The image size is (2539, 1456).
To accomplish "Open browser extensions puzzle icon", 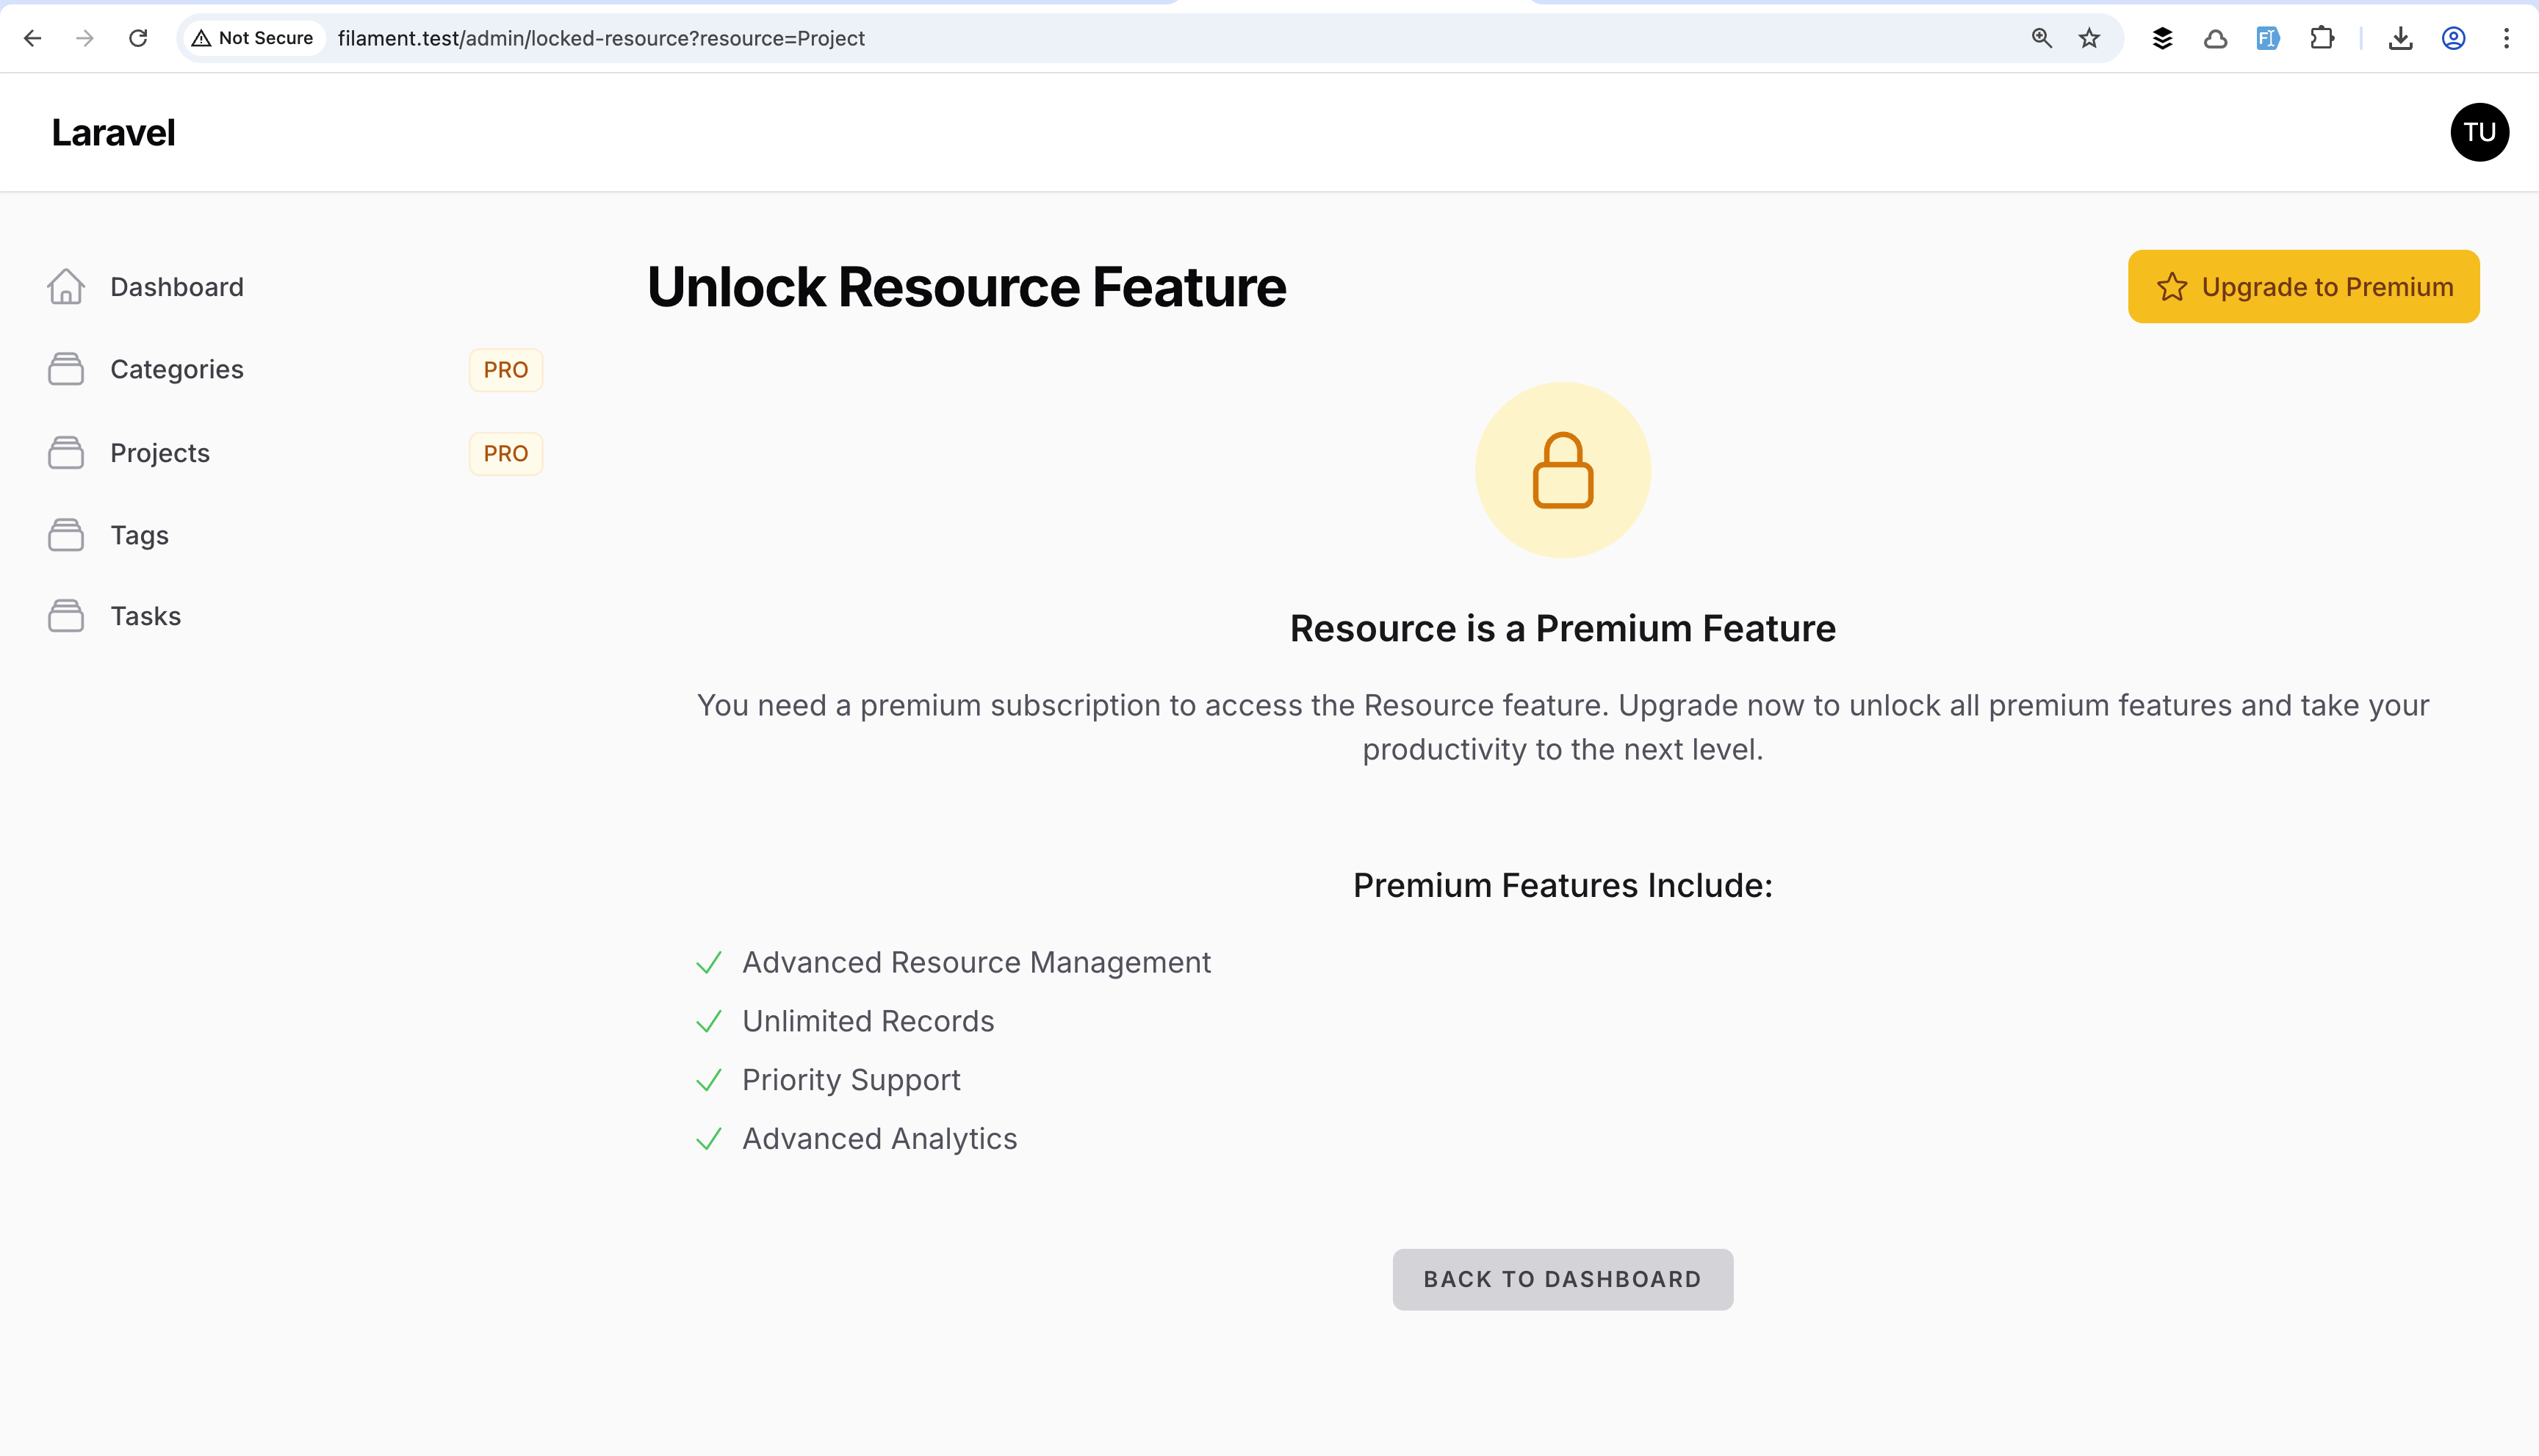I will pos(2322,38).
